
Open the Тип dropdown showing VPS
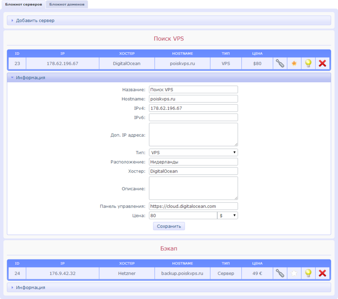[194, 153]
